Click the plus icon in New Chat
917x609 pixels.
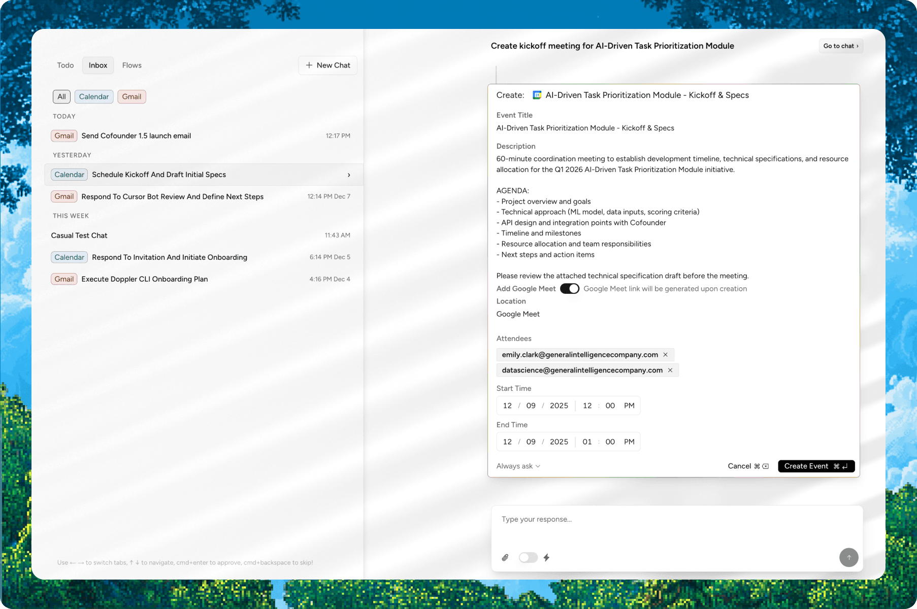pyautogui.click(x=309, y=65)
